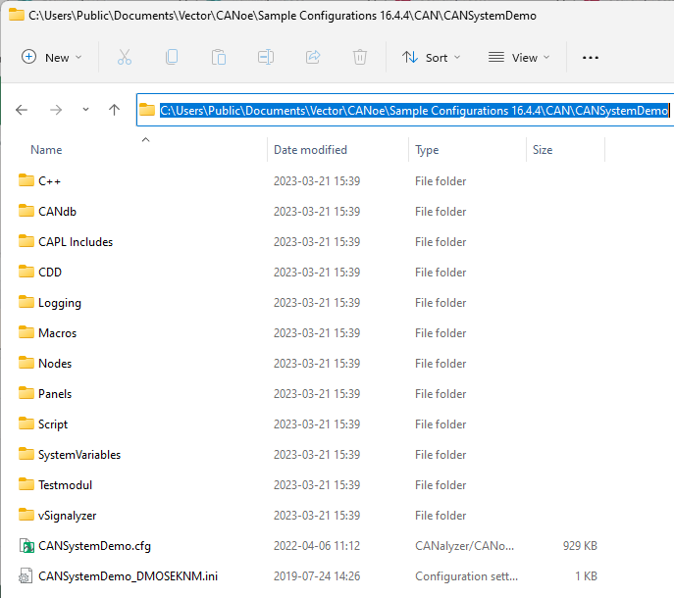Click the folder icon in address bar
Screen dimensions: 674x598
pyautogui.click(x=147, y=110)
